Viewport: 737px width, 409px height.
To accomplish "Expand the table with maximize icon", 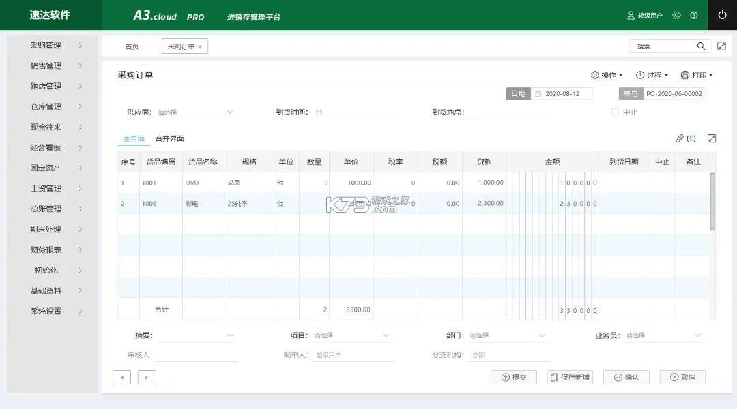I will pos(712,138).
